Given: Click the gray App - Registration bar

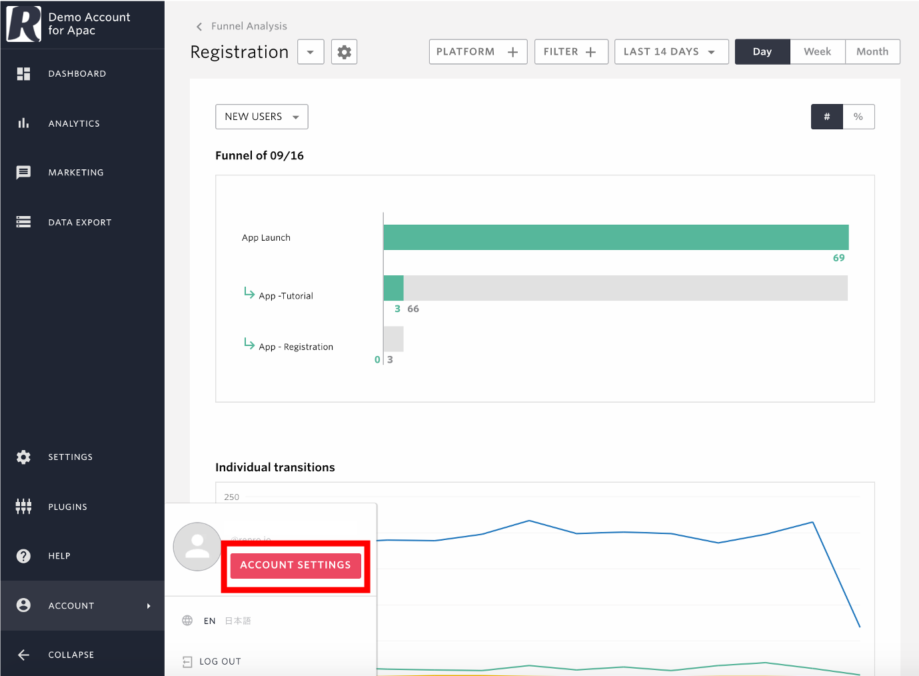Looking at the screenshot, I should tap(394, 339).
